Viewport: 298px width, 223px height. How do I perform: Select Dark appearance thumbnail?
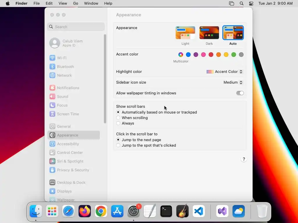click(x=209, y=33)
